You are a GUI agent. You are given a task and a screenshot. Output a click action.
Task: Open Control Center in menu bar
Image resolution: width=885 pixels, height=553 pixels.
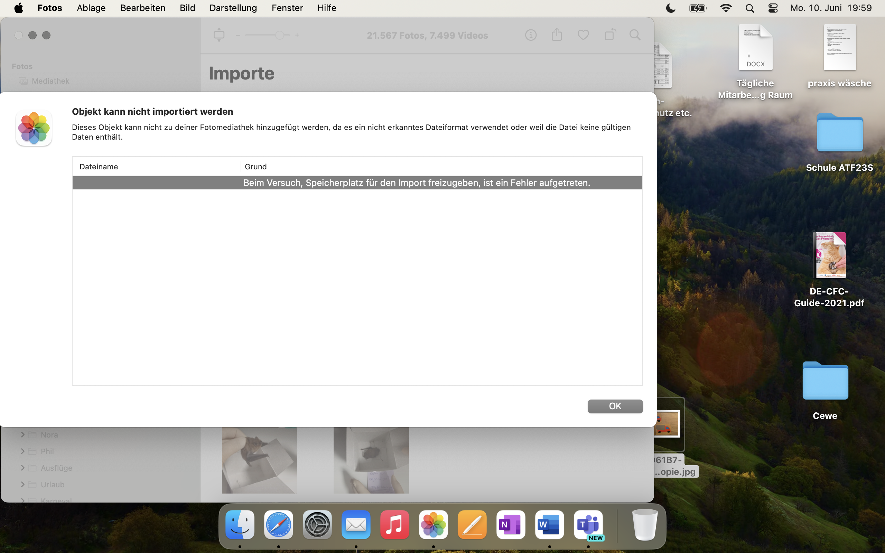tap(773, 8)
